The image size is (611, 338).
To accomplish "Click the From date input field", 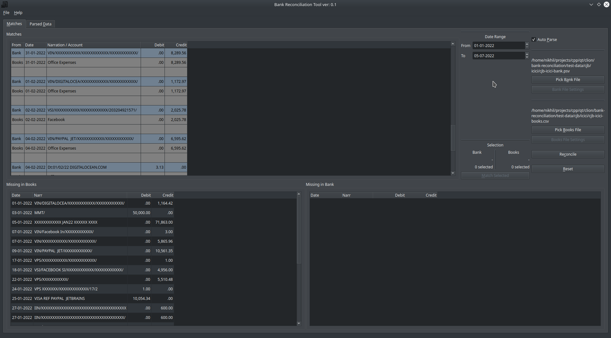I will click(498, 46).
